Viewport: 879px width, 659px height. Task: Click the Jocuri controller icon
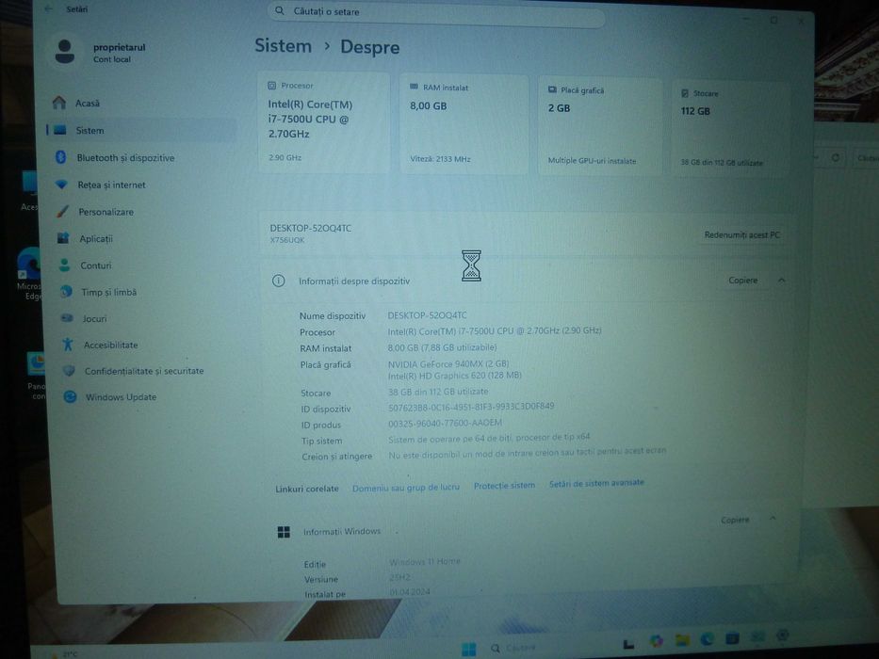(67, 318)
